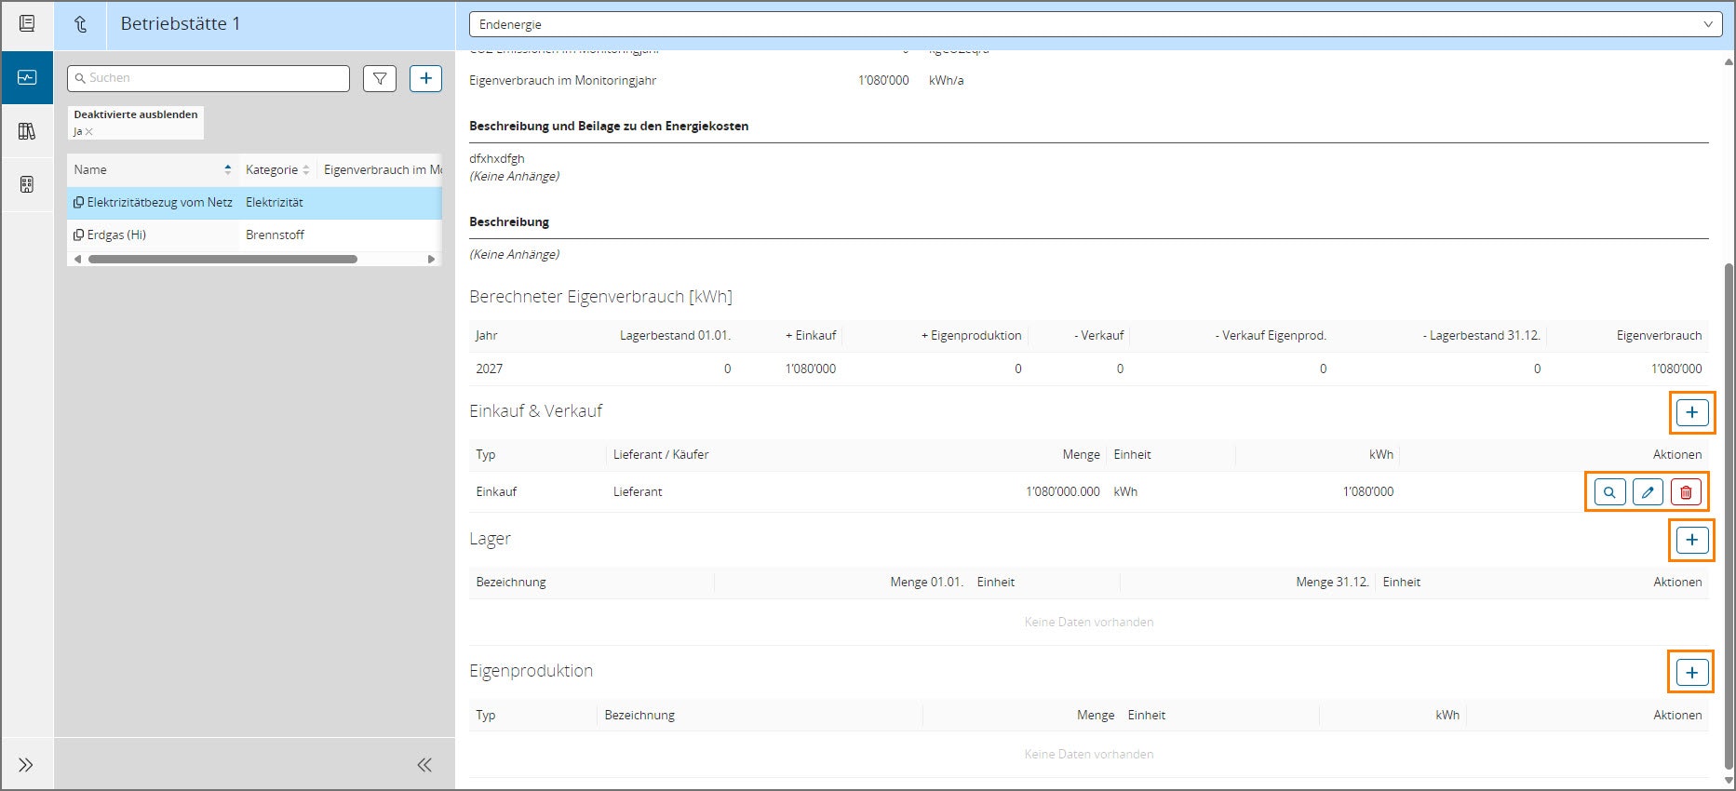
Task: Add a new Eigenproduktion entry
Action: click(1691, 673)
